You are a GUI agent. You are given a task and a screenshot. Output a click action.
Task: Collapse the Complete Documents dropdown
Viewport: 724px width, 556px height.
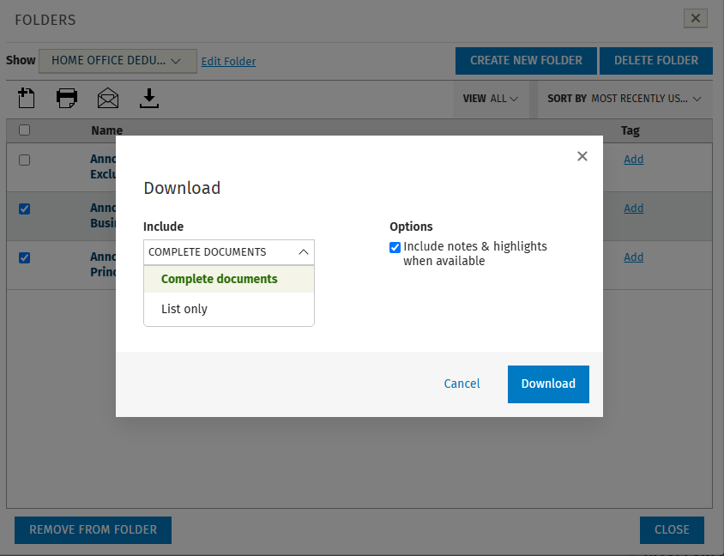(x=229, y=252)
